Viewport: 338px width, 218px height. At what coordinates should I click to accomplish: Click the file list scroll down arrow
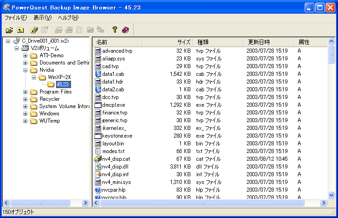click(x=331, y=195)
